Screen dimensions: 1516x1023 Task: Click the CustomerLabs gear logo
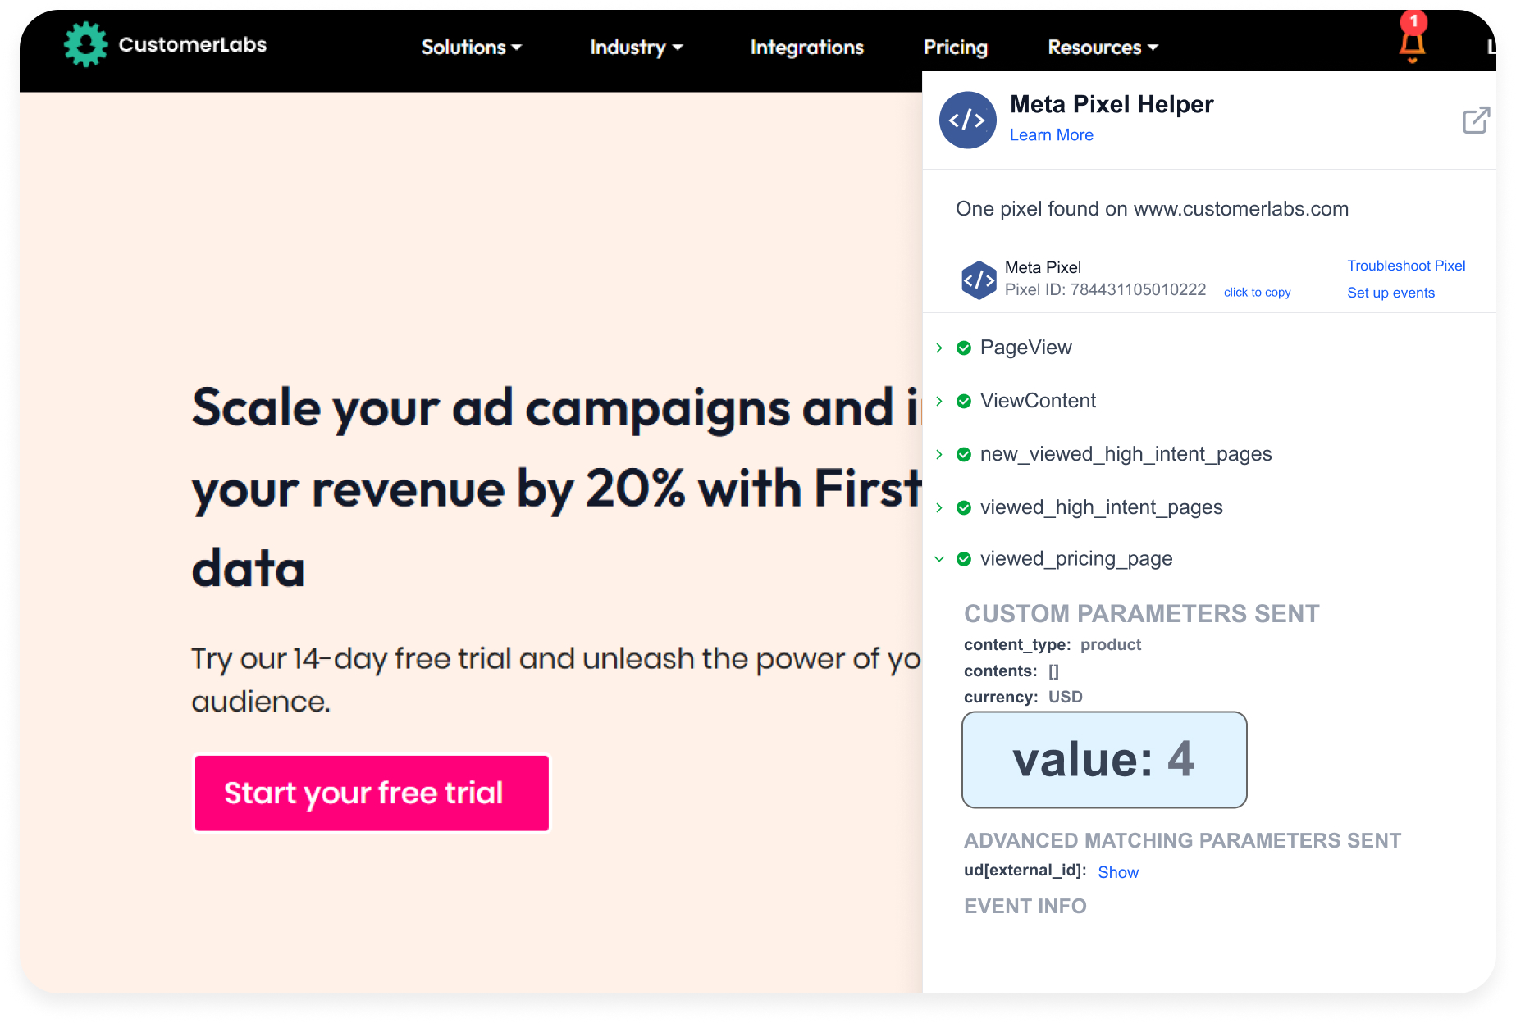coord(85,45)
